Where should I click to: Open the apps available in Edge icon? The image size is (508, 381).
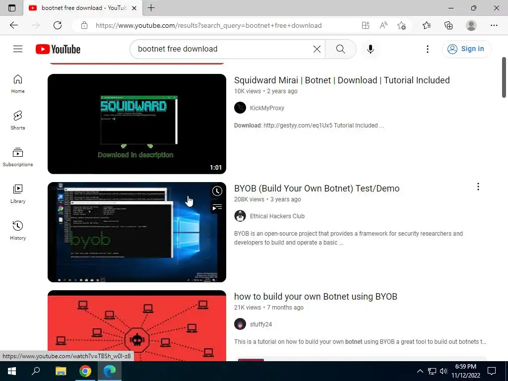pos(366,25)
